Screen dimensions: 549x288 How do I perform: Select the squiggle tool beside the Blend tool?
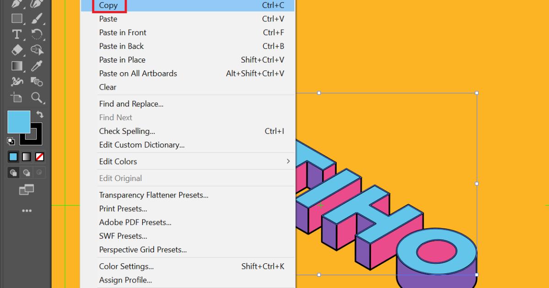tap(17, 81)
